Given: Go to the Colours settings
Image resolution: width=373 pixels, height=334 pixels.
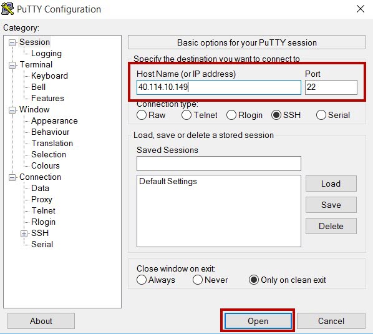Looking at the screenshot, I should [46, 165].
